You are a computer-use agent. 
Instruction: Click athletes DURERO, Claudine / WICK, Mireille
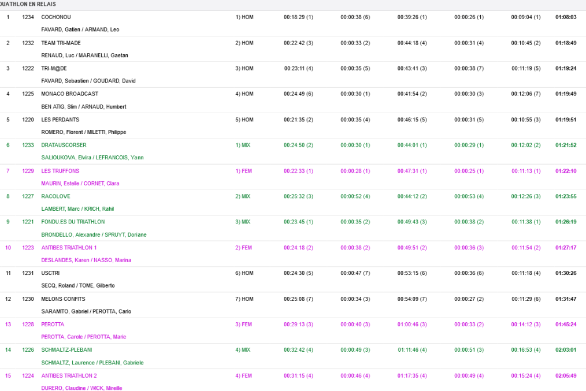coord(81,388)
